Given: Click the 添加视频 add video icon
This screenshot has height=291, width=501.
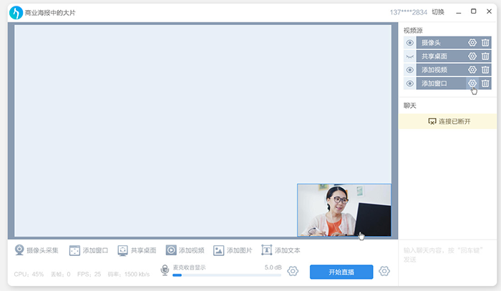Looking at the screenshot, I should [x=171, y=250].
